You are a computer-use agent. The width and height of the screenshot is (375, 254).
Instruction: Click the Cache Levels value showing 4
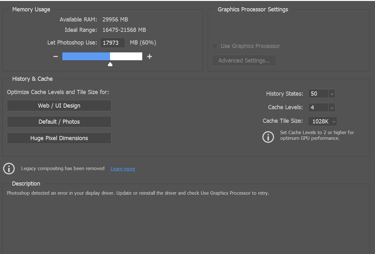(x=318, y=107)
